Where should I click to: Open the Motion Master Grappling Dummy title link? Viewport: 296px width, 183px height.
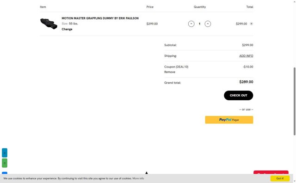tap(100, 18)
